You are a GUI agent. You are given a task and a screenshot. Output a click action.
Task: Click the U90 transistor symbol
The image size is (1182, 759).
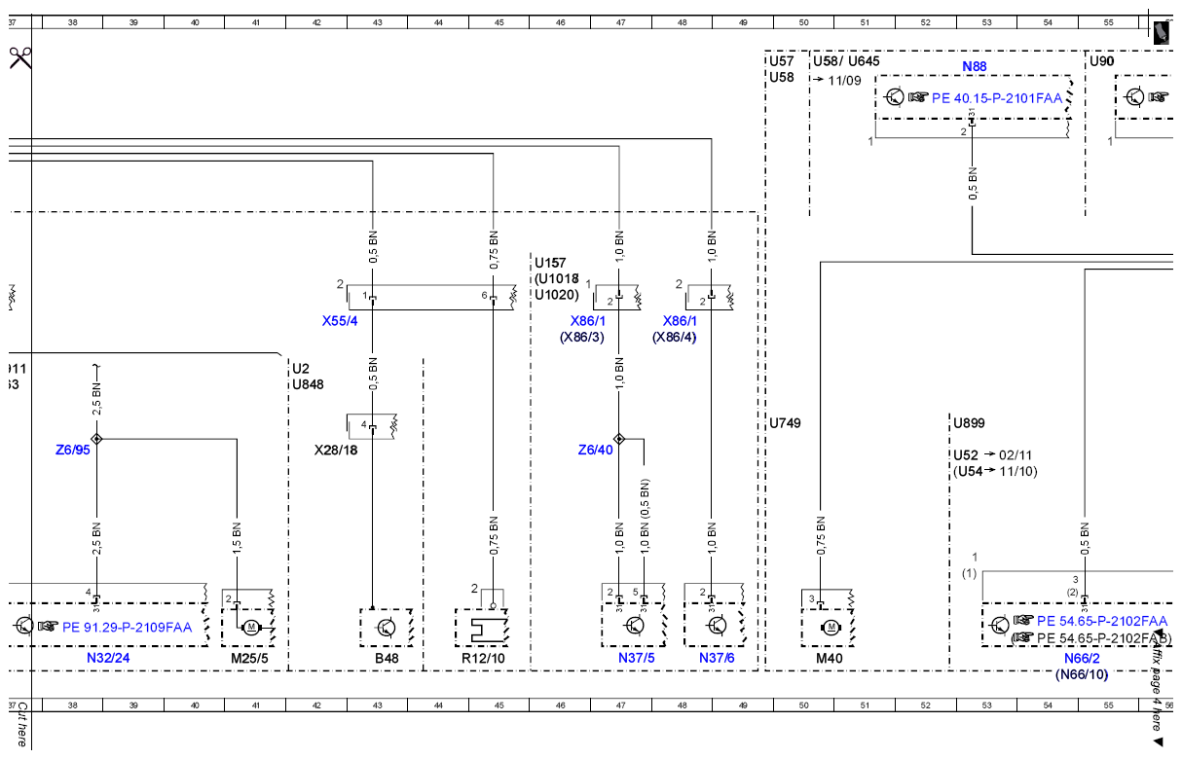pyautogui.click(x=1134, y=96)
